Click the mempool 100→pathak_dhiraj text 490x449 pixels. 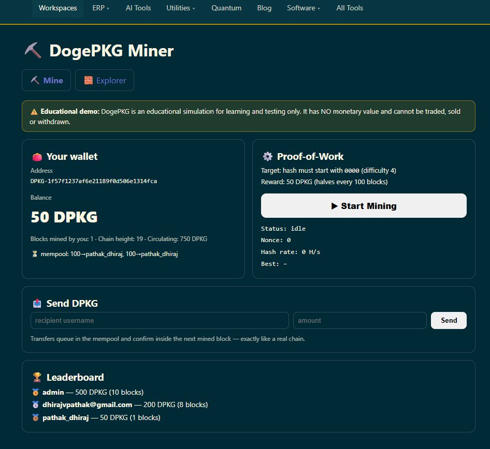[109, 254]
